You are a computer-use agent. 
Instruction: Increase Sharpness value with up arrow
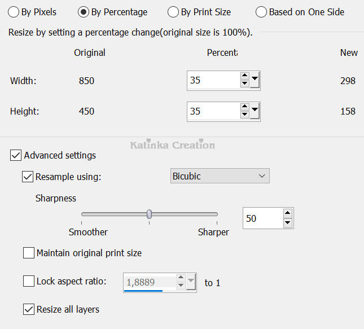tap(288, 213)
